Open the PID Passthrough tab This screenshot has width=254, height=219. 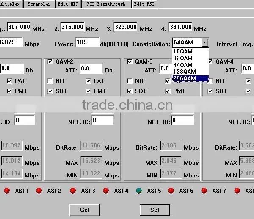106,4
